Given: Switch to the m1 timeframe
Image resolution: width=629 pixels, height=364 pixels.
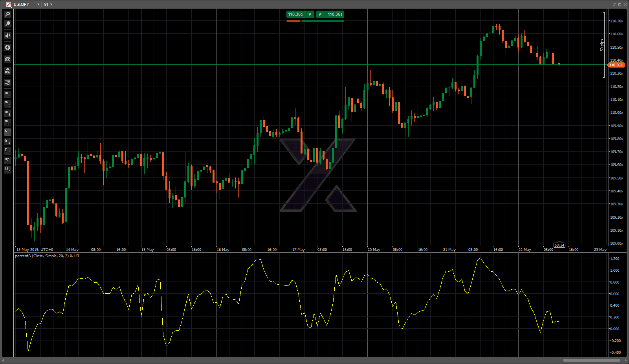Looking at the screenshot, I should pyautogui.click(x=7, y=94).
